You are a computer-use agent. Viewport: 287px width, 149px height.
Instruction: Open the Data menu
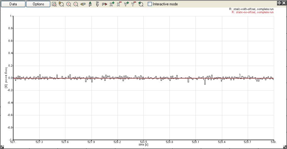[13, 4]
